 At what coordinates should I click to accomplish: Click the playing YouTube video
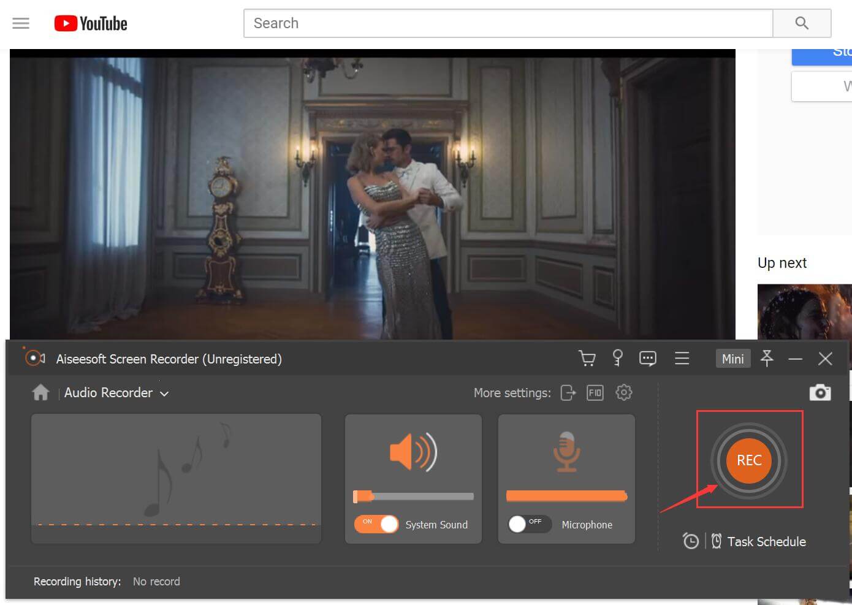(x=373, y=195)
